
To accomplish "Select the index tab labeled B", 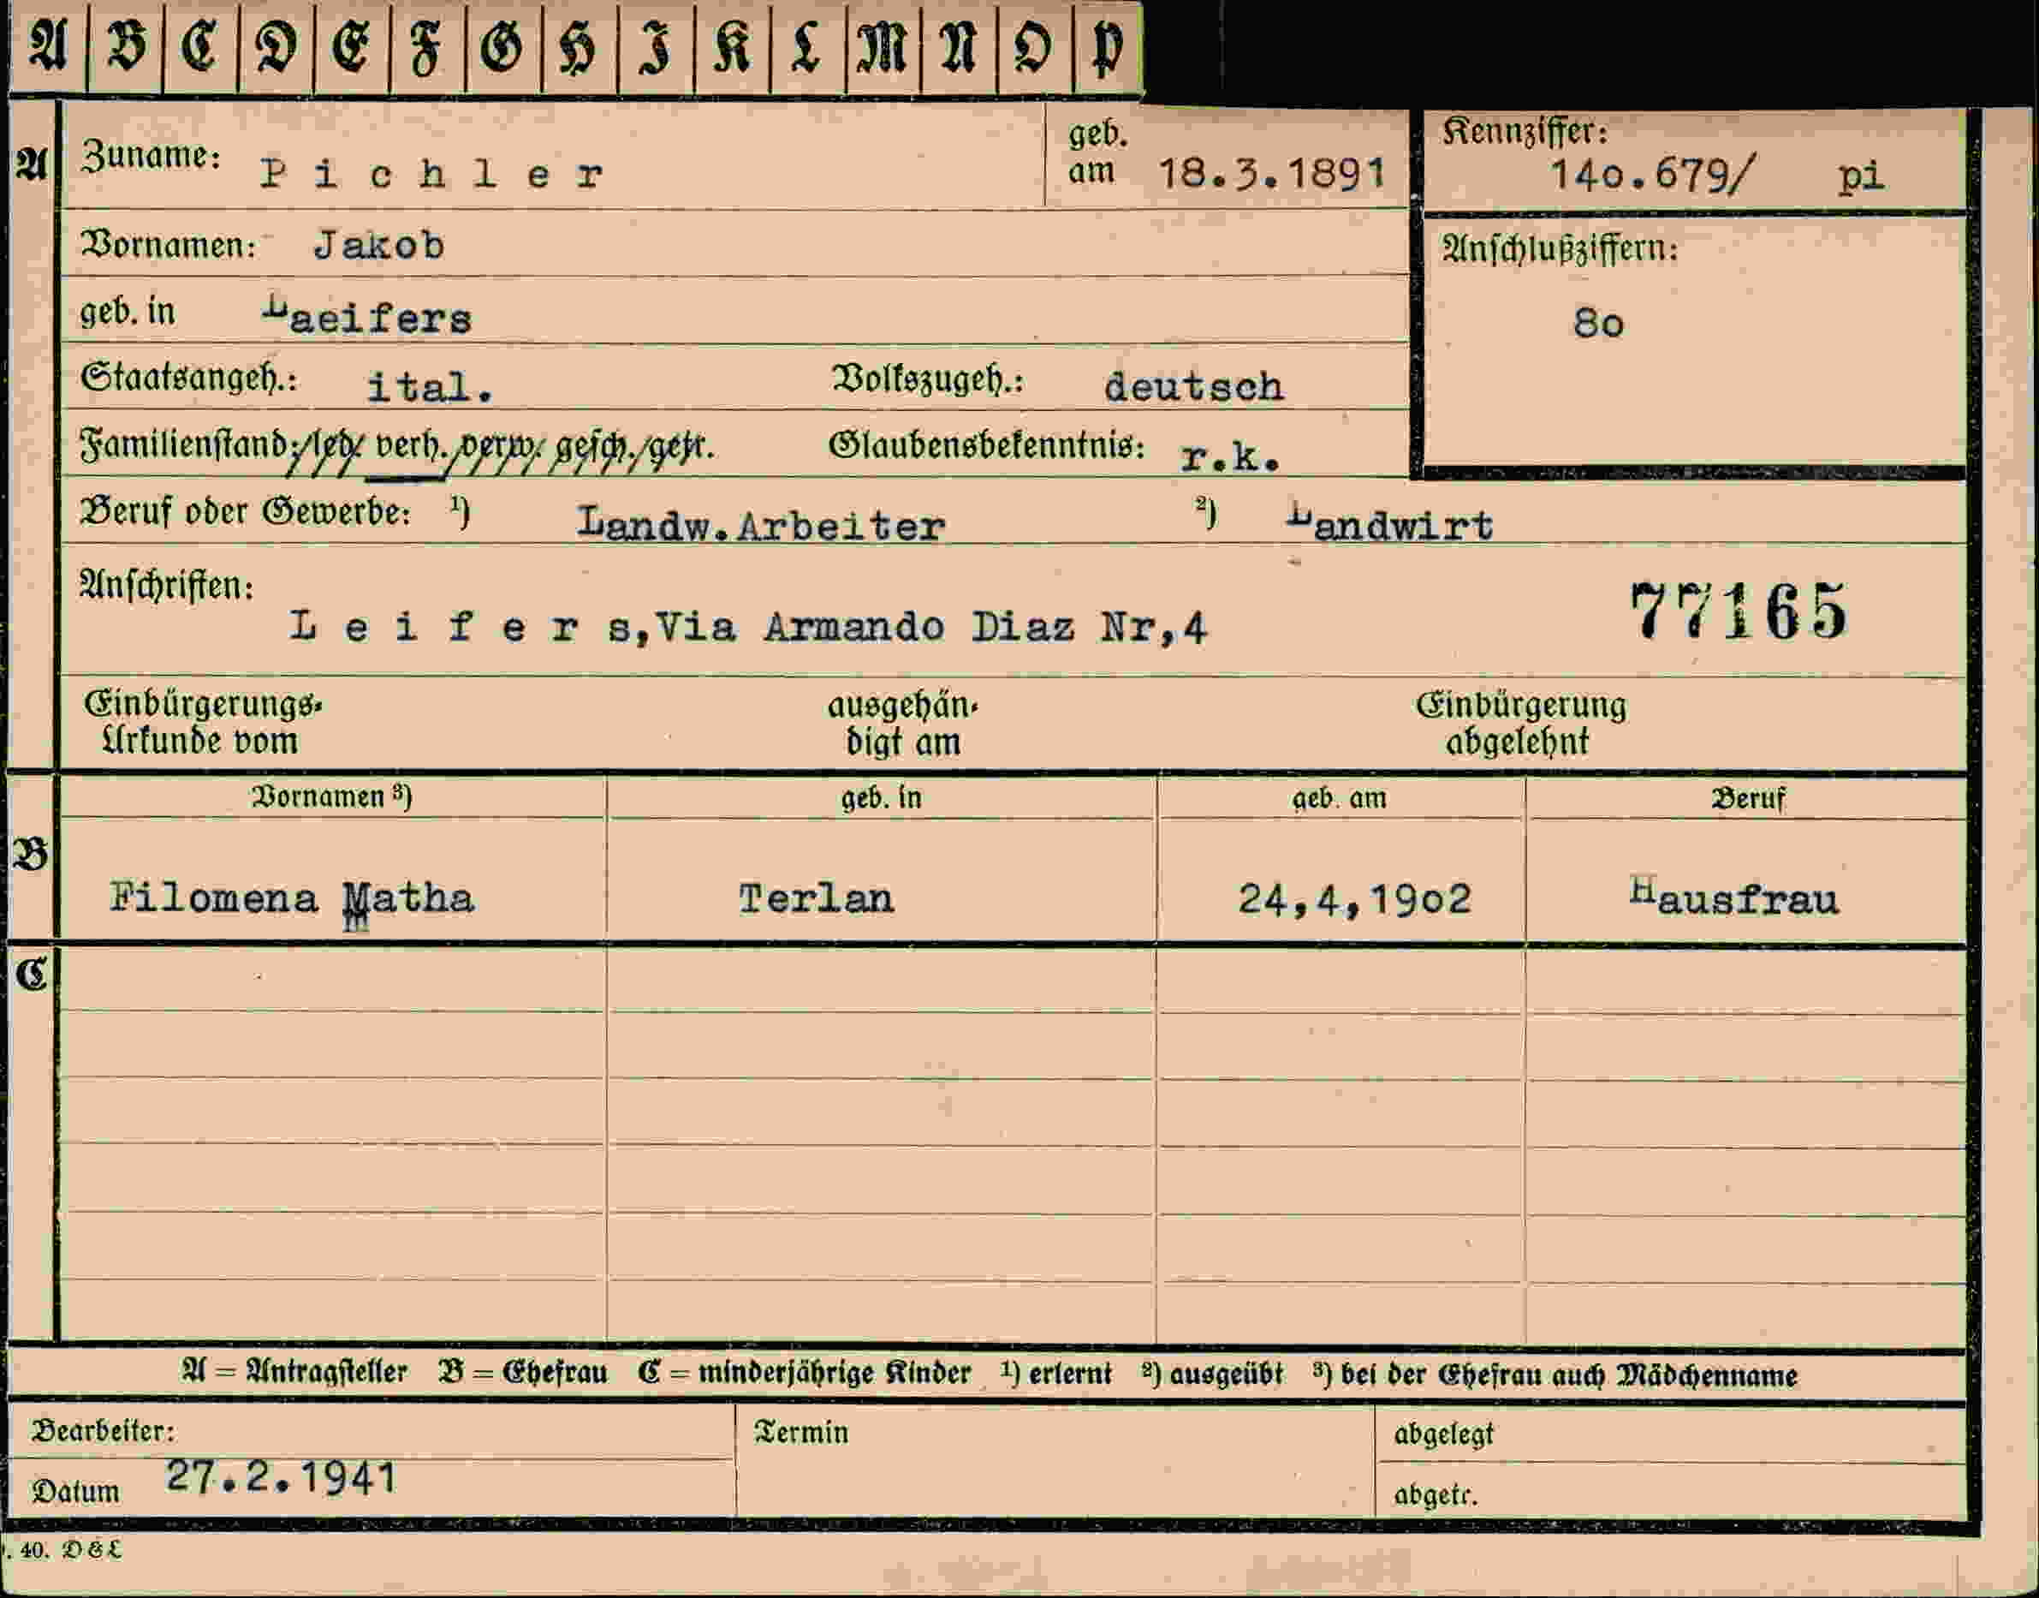I will tap(127, 47).
